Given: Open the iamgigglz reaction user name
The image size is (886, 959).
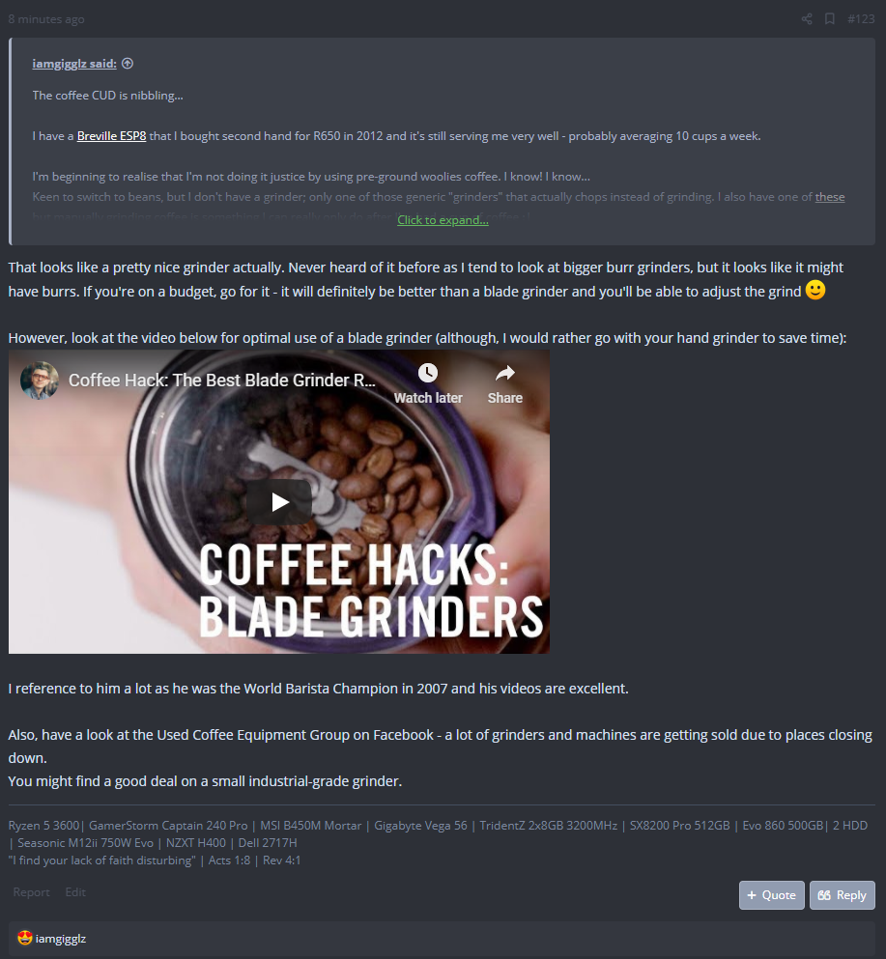Looking at the screenshot, I should point(61,938).
